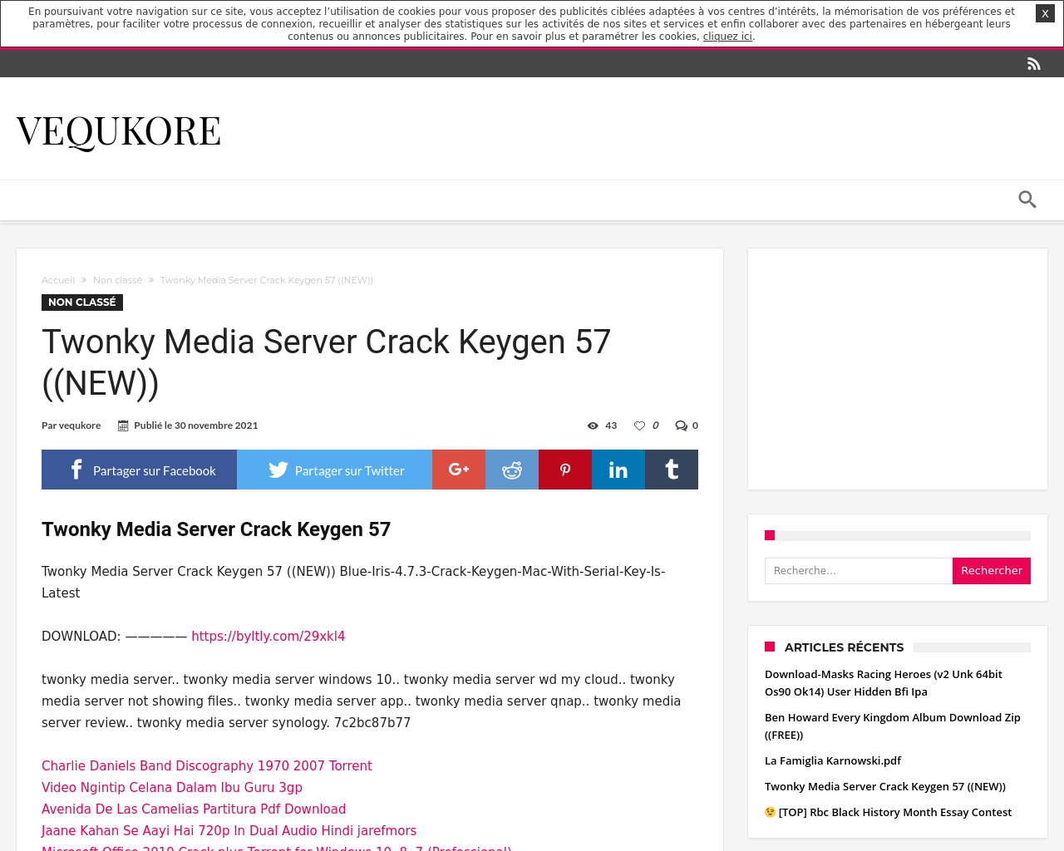Screen dimensions: 1064x851
Task: Open the search magnifier icon
Action: [x=1027, y=199]
